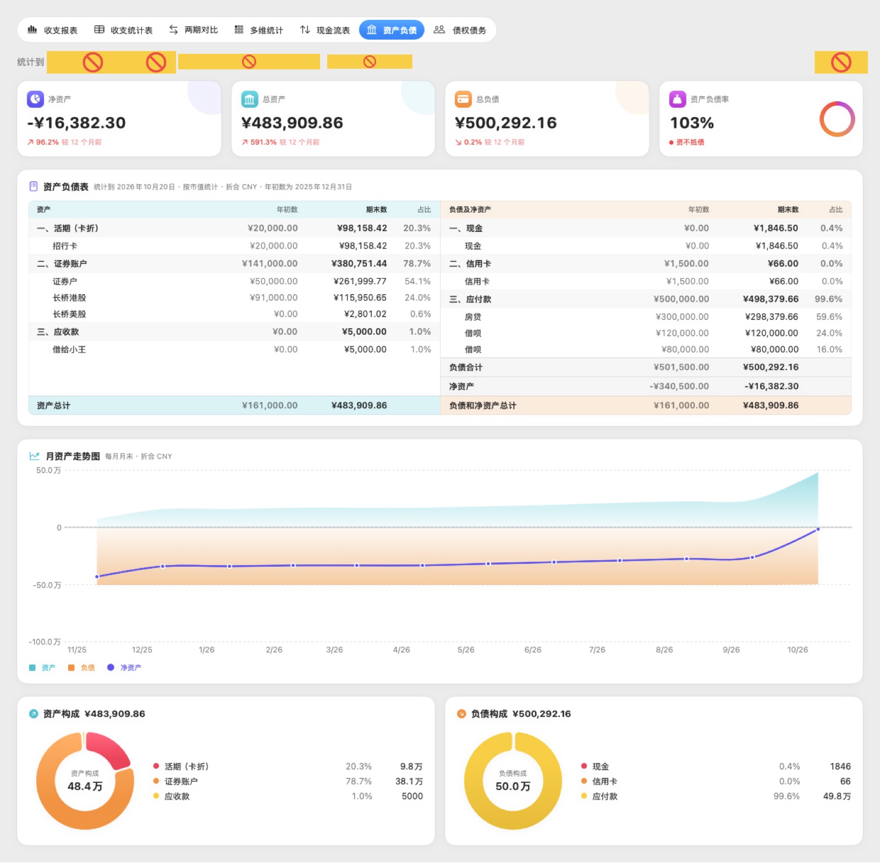
Task: Click the 负债构成 donut chart
Action: click(513, 781)
